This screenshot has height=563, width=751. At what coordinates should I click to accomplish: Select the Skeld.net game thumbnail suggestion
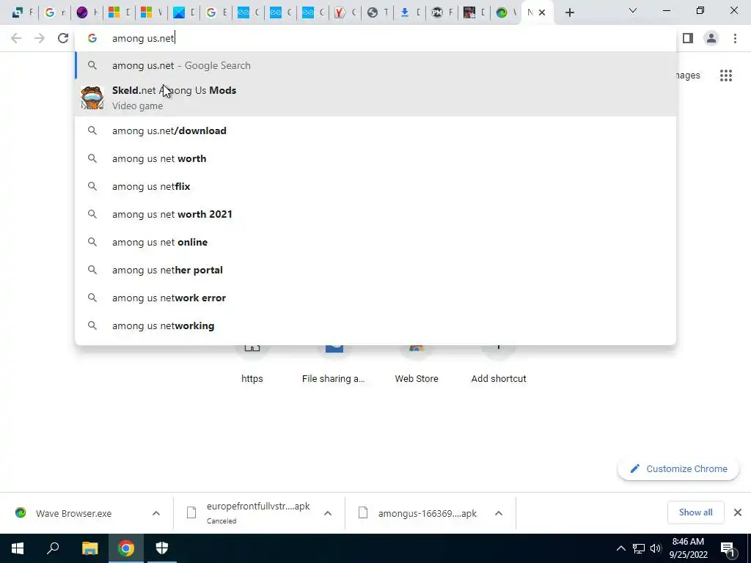pos(92,97)
